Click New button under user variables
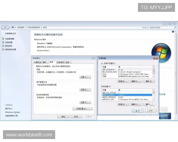Screen dimensions: 178x142 (123, 81)
